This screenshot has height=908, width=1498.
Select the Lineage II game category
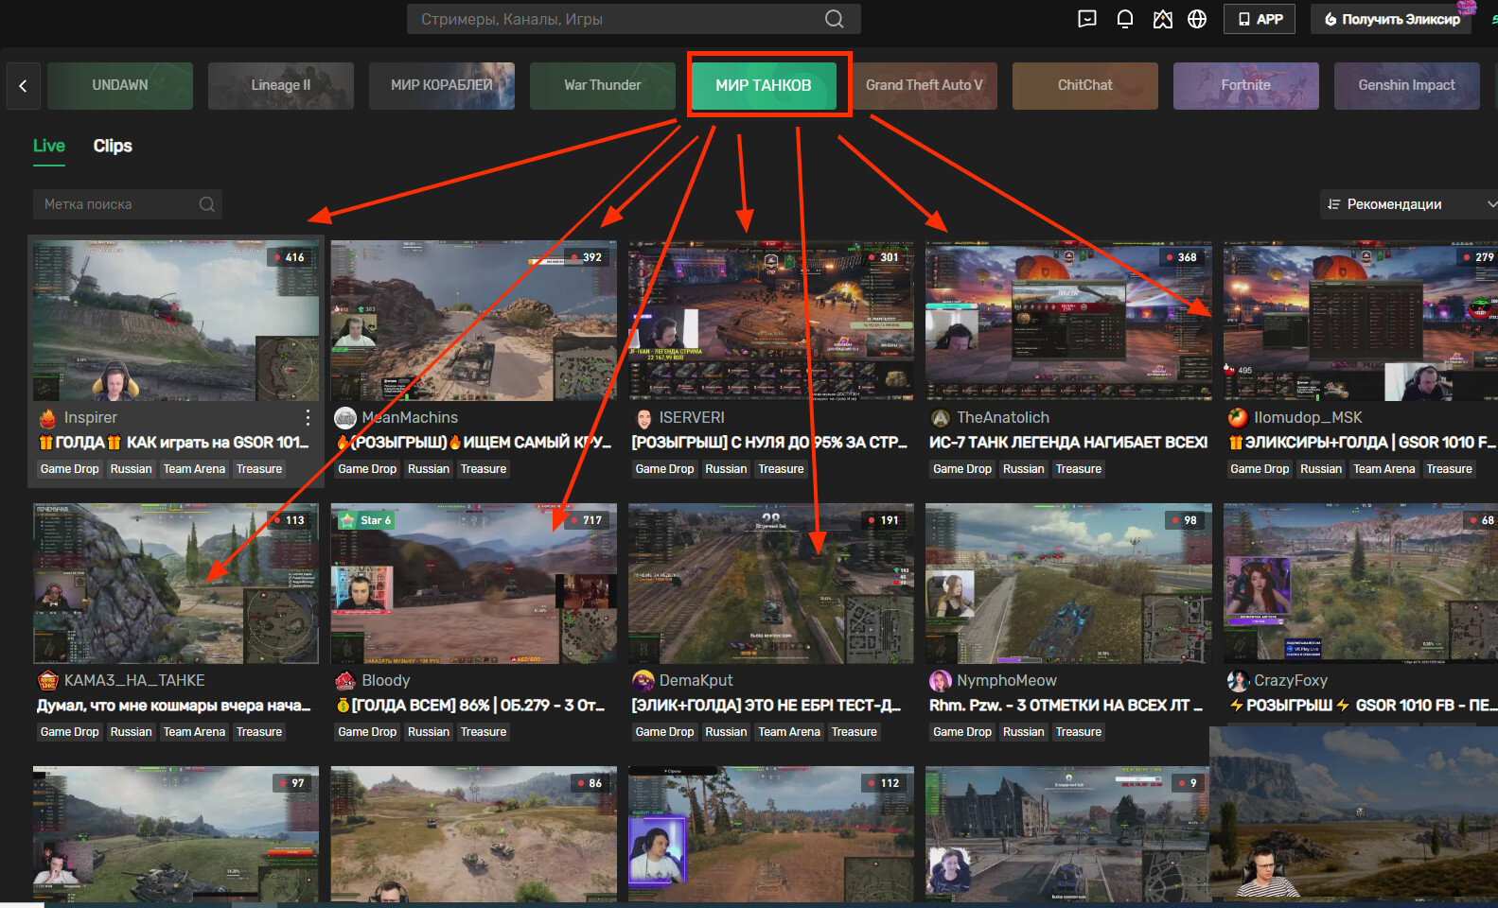pyautogui.click(x=281, y=85)
